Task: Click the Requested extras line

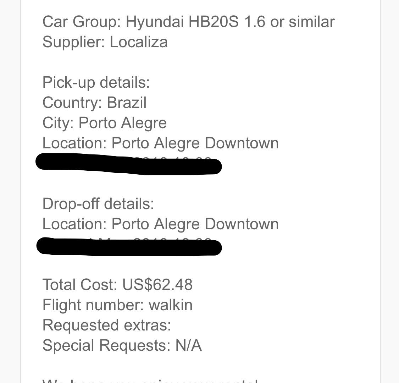Action: (107, 325)
